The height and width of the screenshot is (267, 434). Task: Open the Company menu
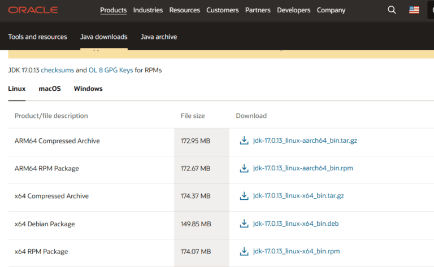[331, 10]
